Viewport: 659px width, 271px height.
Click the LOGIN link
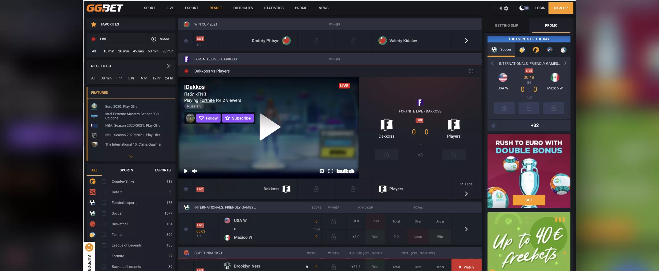coord(540,8)
